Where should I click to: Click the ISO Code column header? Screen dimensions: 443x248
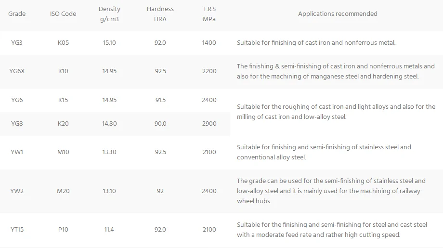pyautogui.click(x=63, y=14)
